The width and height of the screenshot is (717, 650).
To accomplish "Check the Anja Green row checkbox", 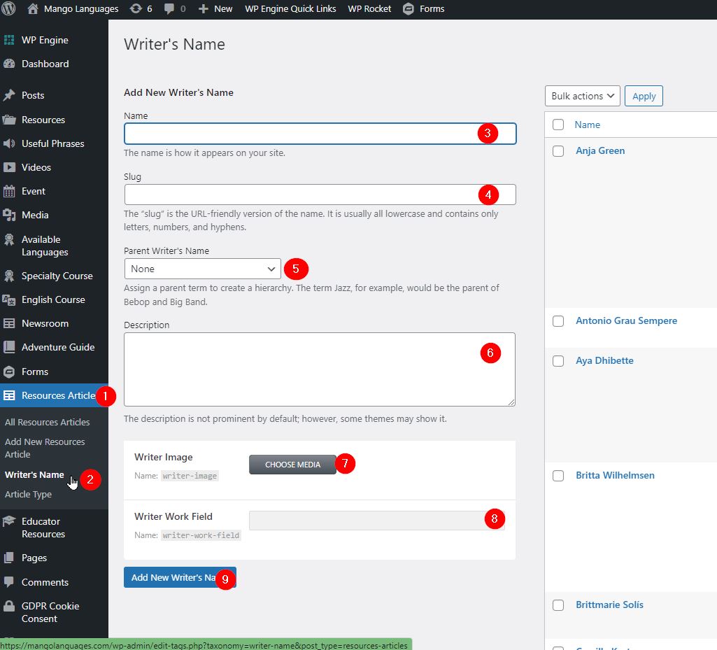I will pyautogui.click(x=558, y=151).
